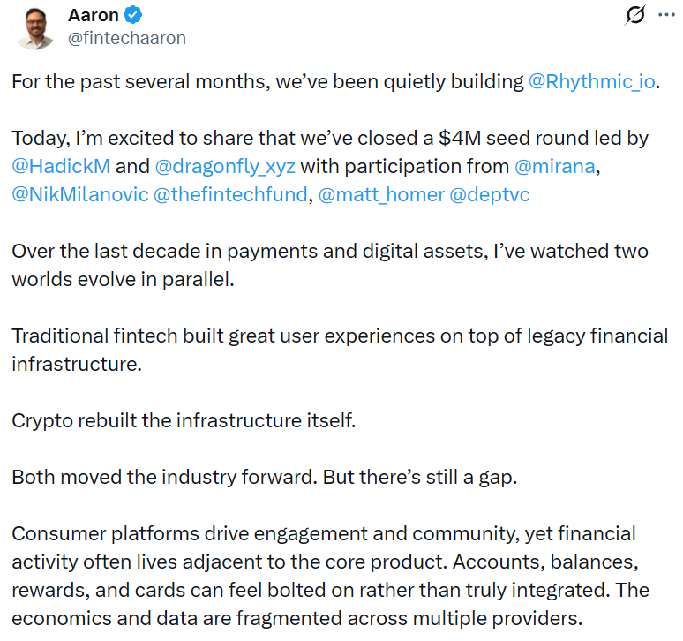This screenshot has width=683, height=641.
Task: Select the @deptvc mention link
Action: (x=490, y=194)
